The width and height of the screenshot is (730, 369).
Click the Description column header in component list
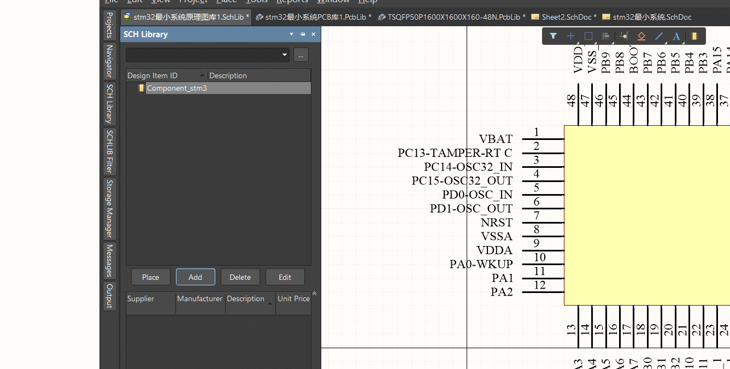point(259,75)
